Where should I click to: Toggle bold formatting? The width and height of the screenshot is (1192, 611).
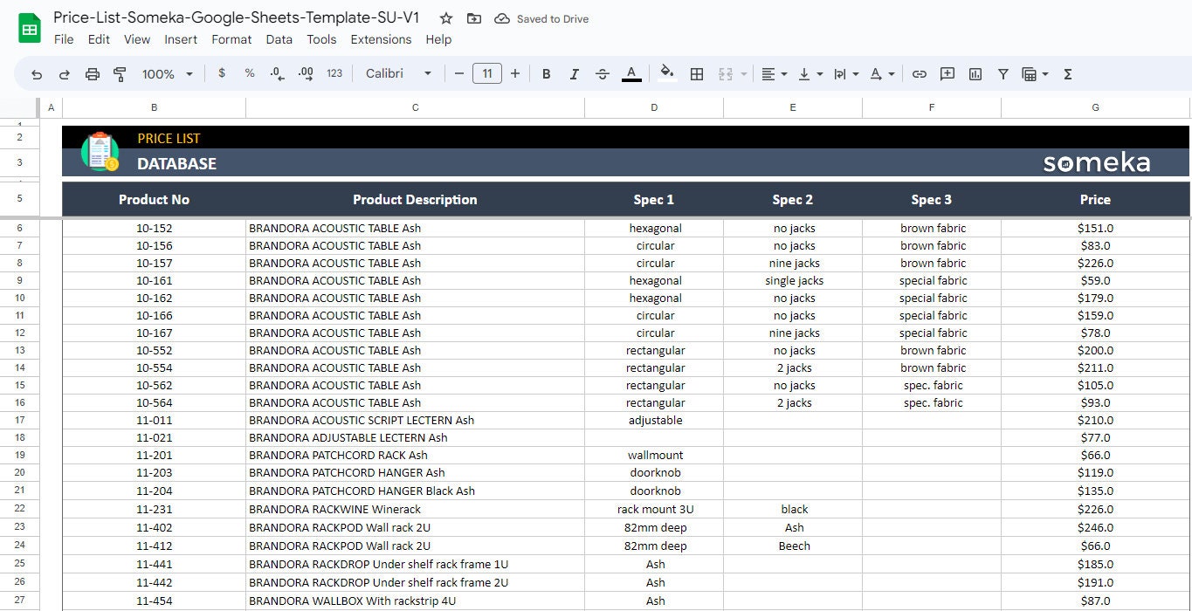546,73
